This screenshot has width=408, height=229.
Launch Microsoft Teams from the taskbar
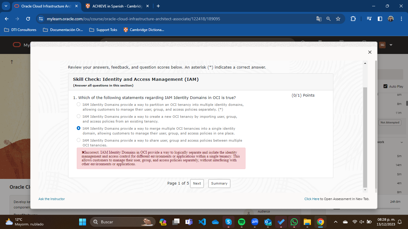pyautogui.click(x=189, y=222)
